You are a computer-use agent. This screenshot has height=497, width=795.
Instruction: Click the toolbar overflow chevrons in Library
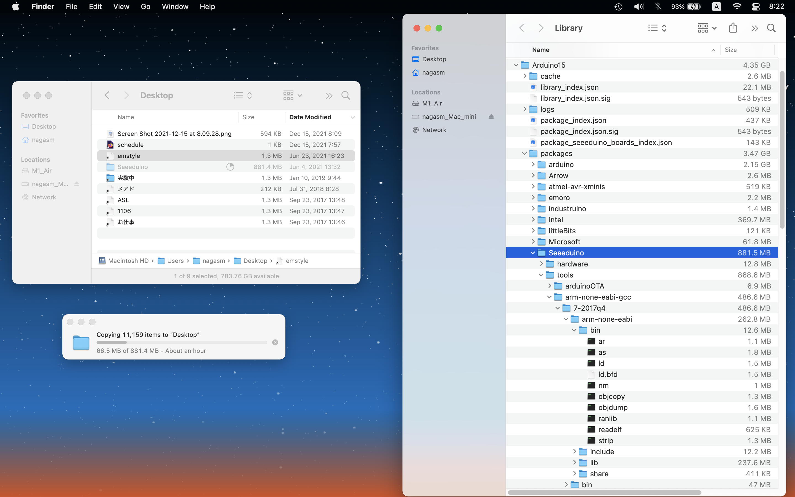[x=754, y=28]
